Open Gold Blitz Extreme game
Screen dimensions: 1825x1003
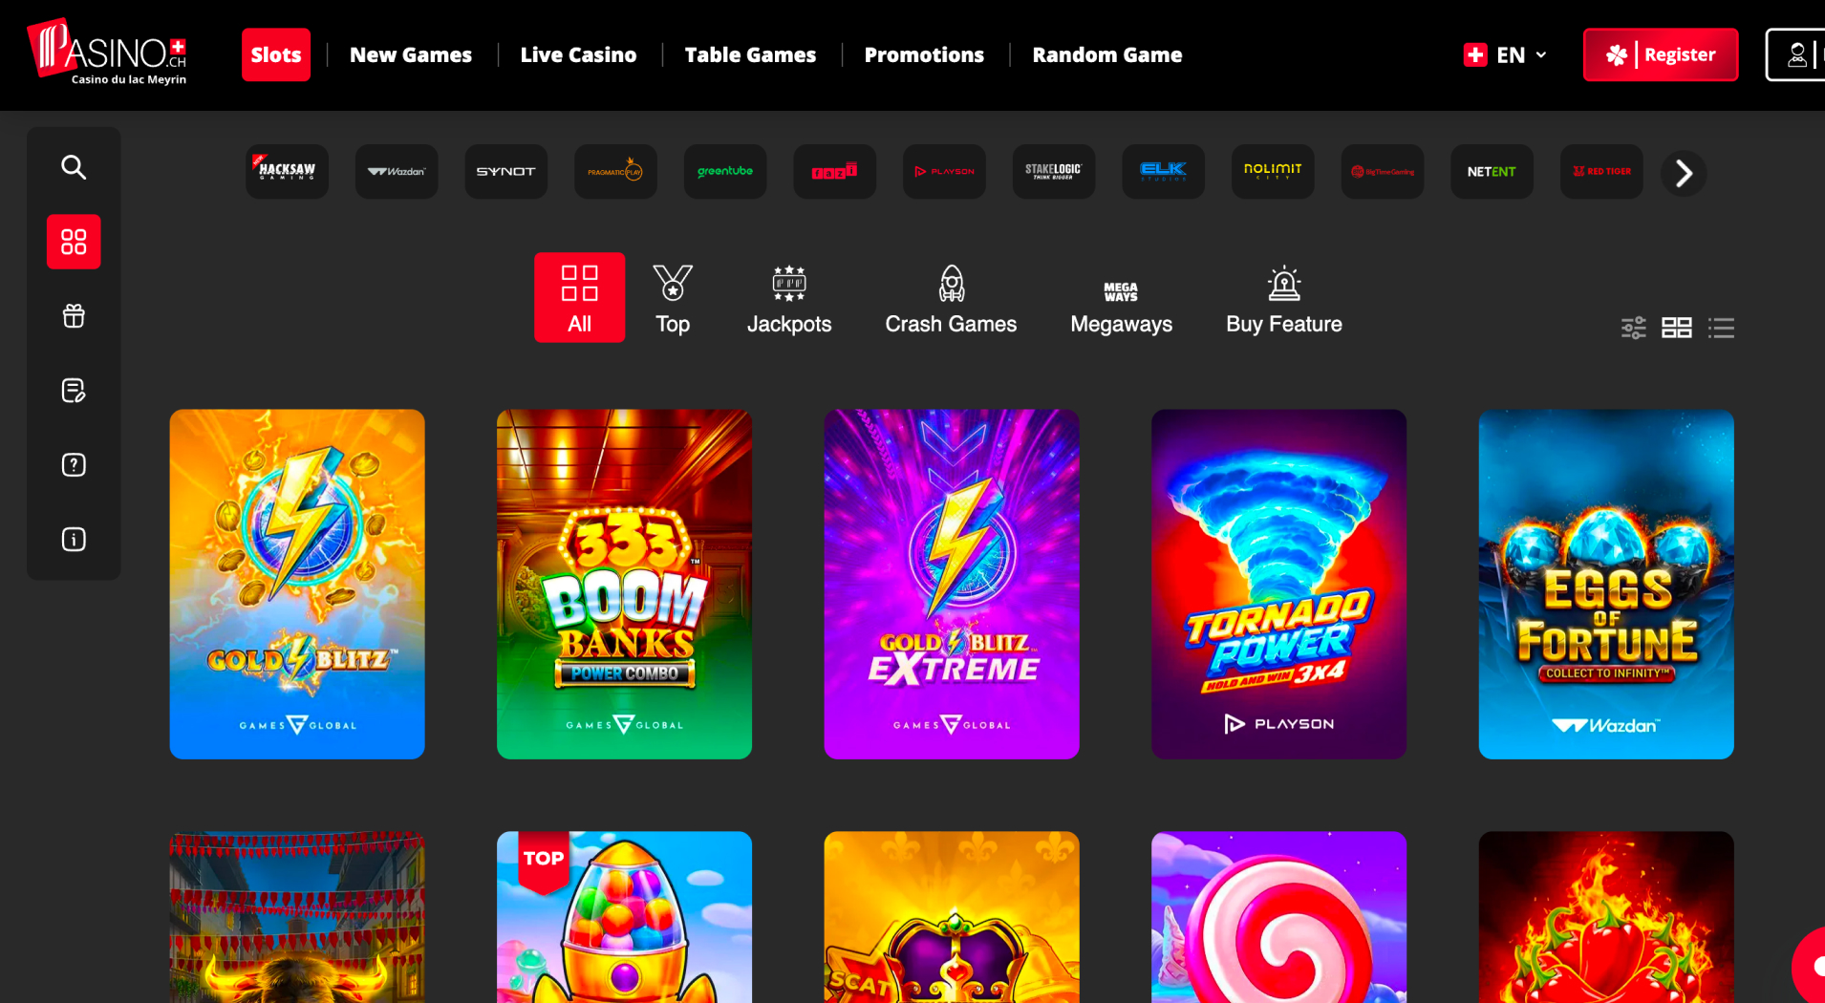952,585
